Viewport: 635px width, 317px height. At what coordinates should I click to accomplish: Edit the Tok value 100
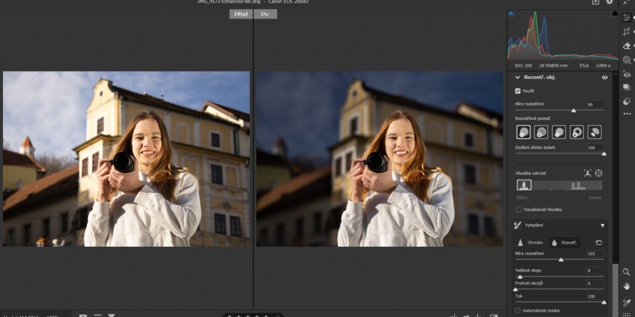pyautogui.click(x=595, y=296)
